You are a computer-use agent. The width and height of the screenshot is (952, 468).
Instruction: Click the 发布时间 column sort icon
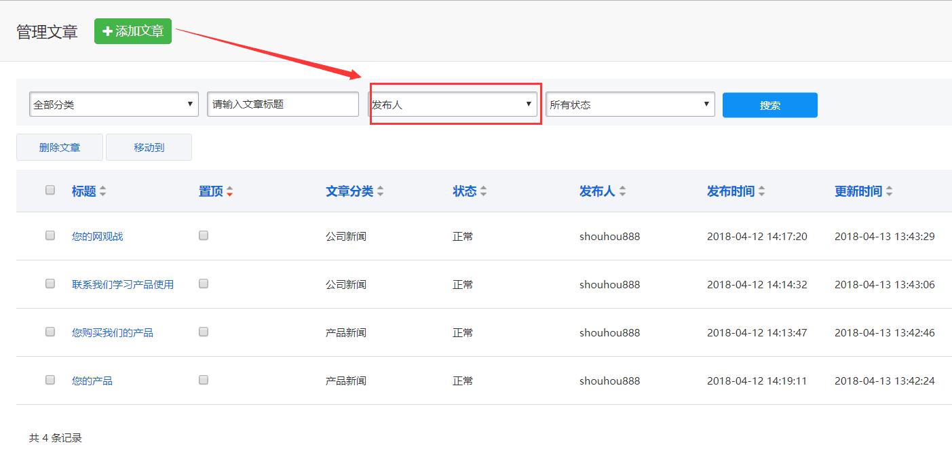point(761,192)
